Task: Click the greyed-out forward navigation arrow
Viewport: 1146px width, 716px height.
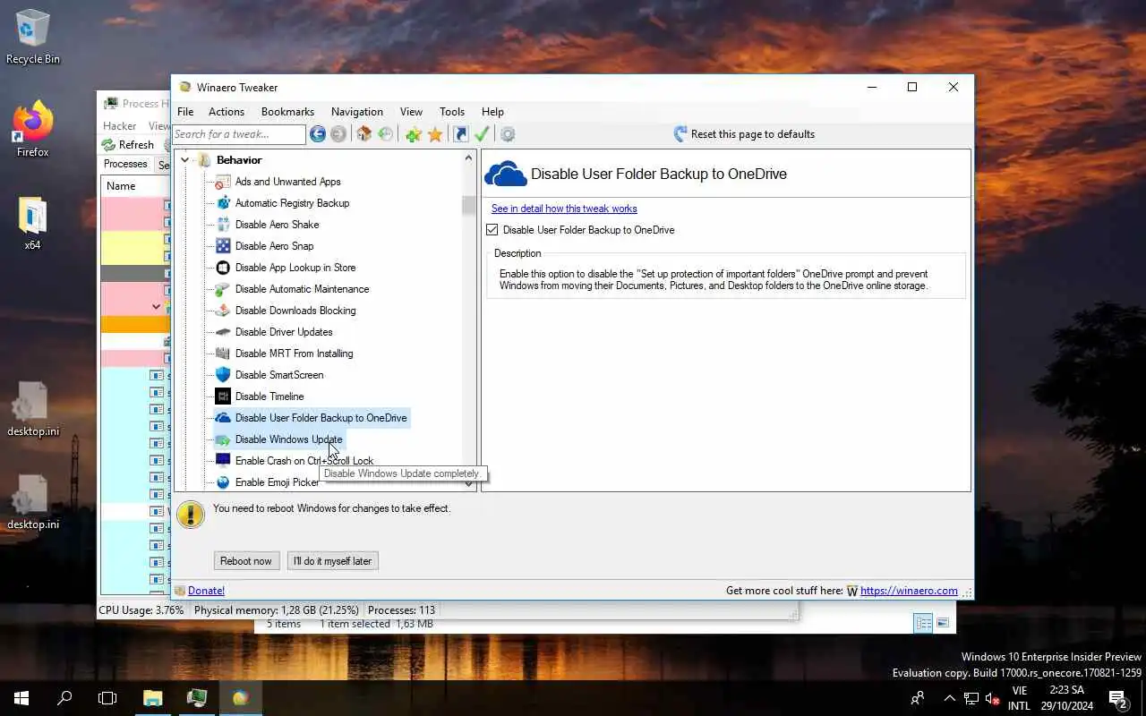Action: (x=338, y=134)
